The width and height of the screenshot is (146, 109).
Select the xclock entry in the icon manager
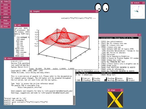(x=6, y=8)
